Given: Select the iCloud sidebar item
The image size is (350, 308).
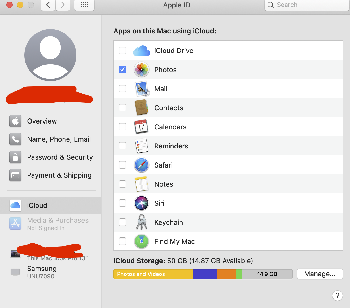Looking at the screenshot, I should point(51,205).
